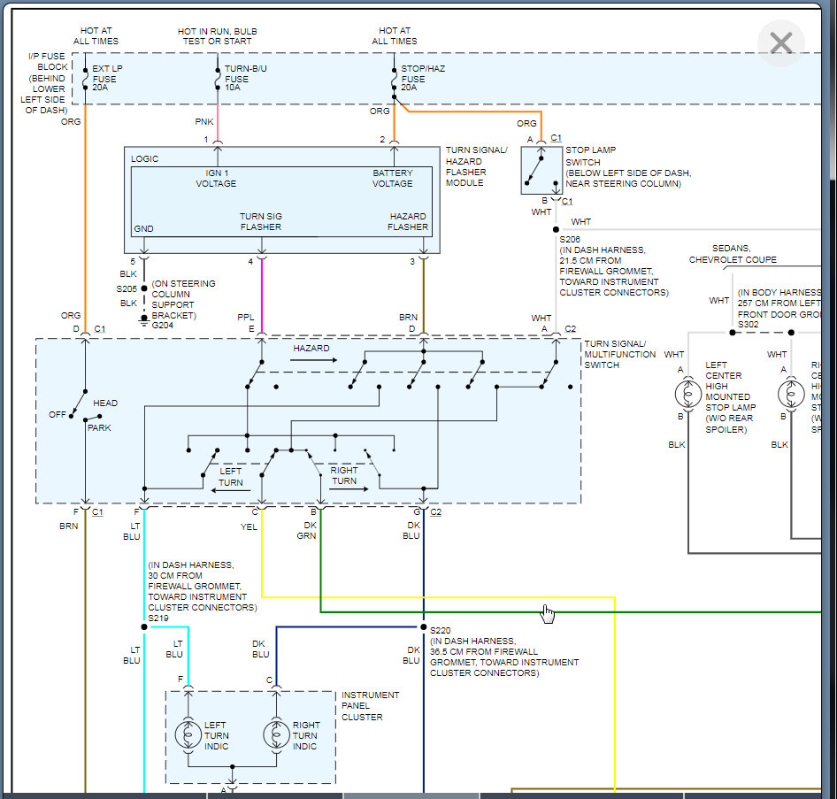Click the PARK switch position label
This screenshot has height=799, width=837.
tap(99, 428)
